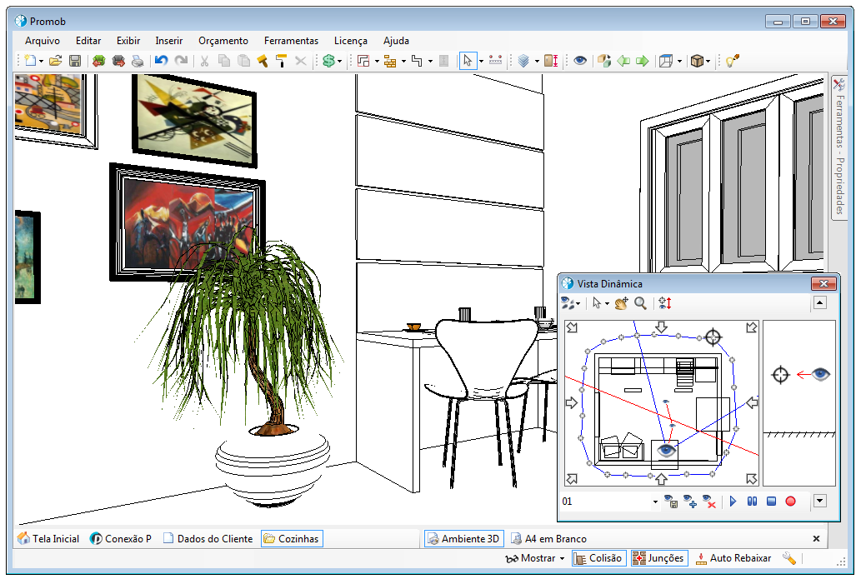Open the Mostrar dropdown in status bar
861x584 pixels.
[x=535, y=558]
